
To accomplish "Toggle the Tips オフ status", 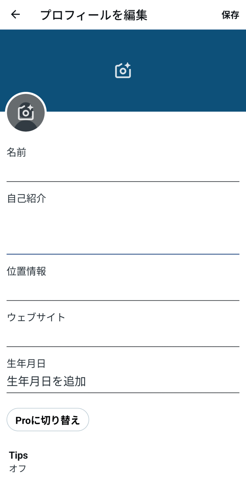I will [x=18, y=469].
